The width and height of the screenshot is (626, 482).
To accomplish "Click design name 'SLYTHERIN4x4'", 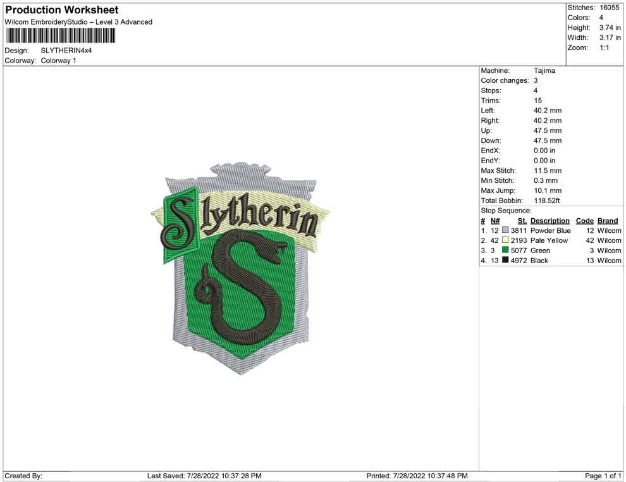I will pyautogui.click(x=66, y=51).
